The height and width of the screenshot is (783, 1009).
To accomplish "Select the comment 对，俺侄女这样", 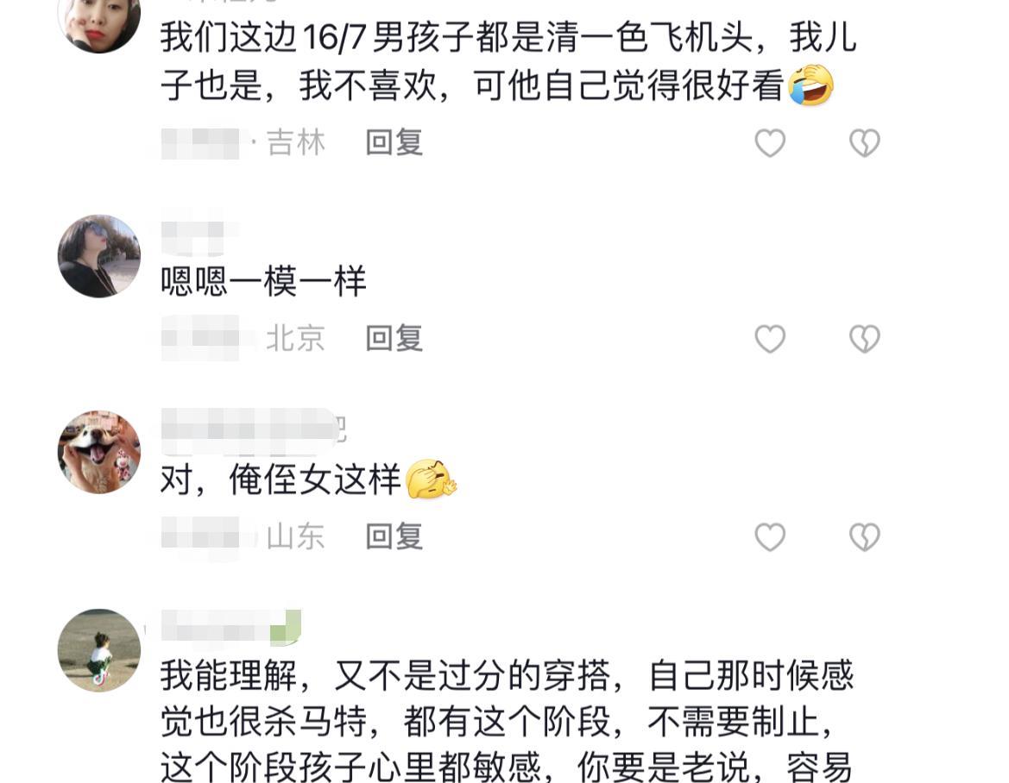I will click(x=309, y=479).
